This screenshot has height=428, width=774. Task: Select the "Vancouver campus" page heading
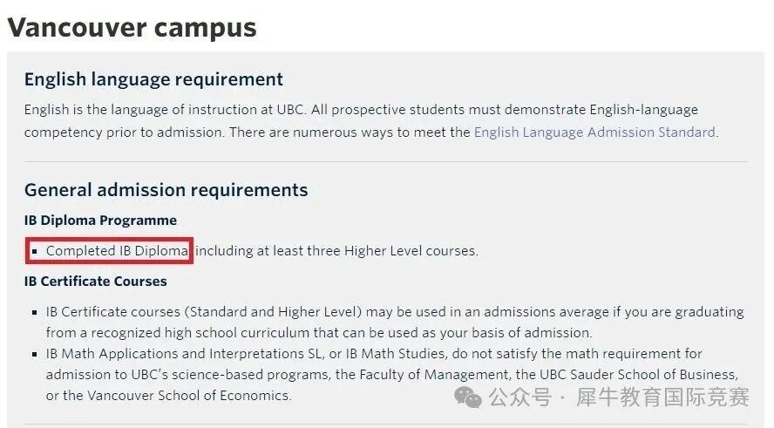tap(132, 27)
